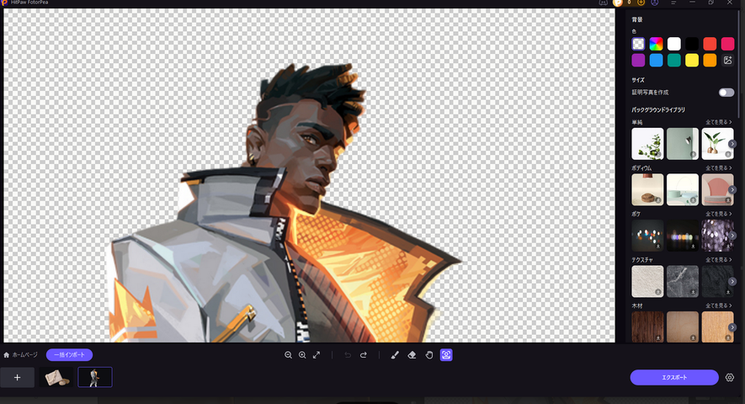745x404 pixels.
Task: Show next 単純 backgrounds with arrow
Action: pos(732,144)
